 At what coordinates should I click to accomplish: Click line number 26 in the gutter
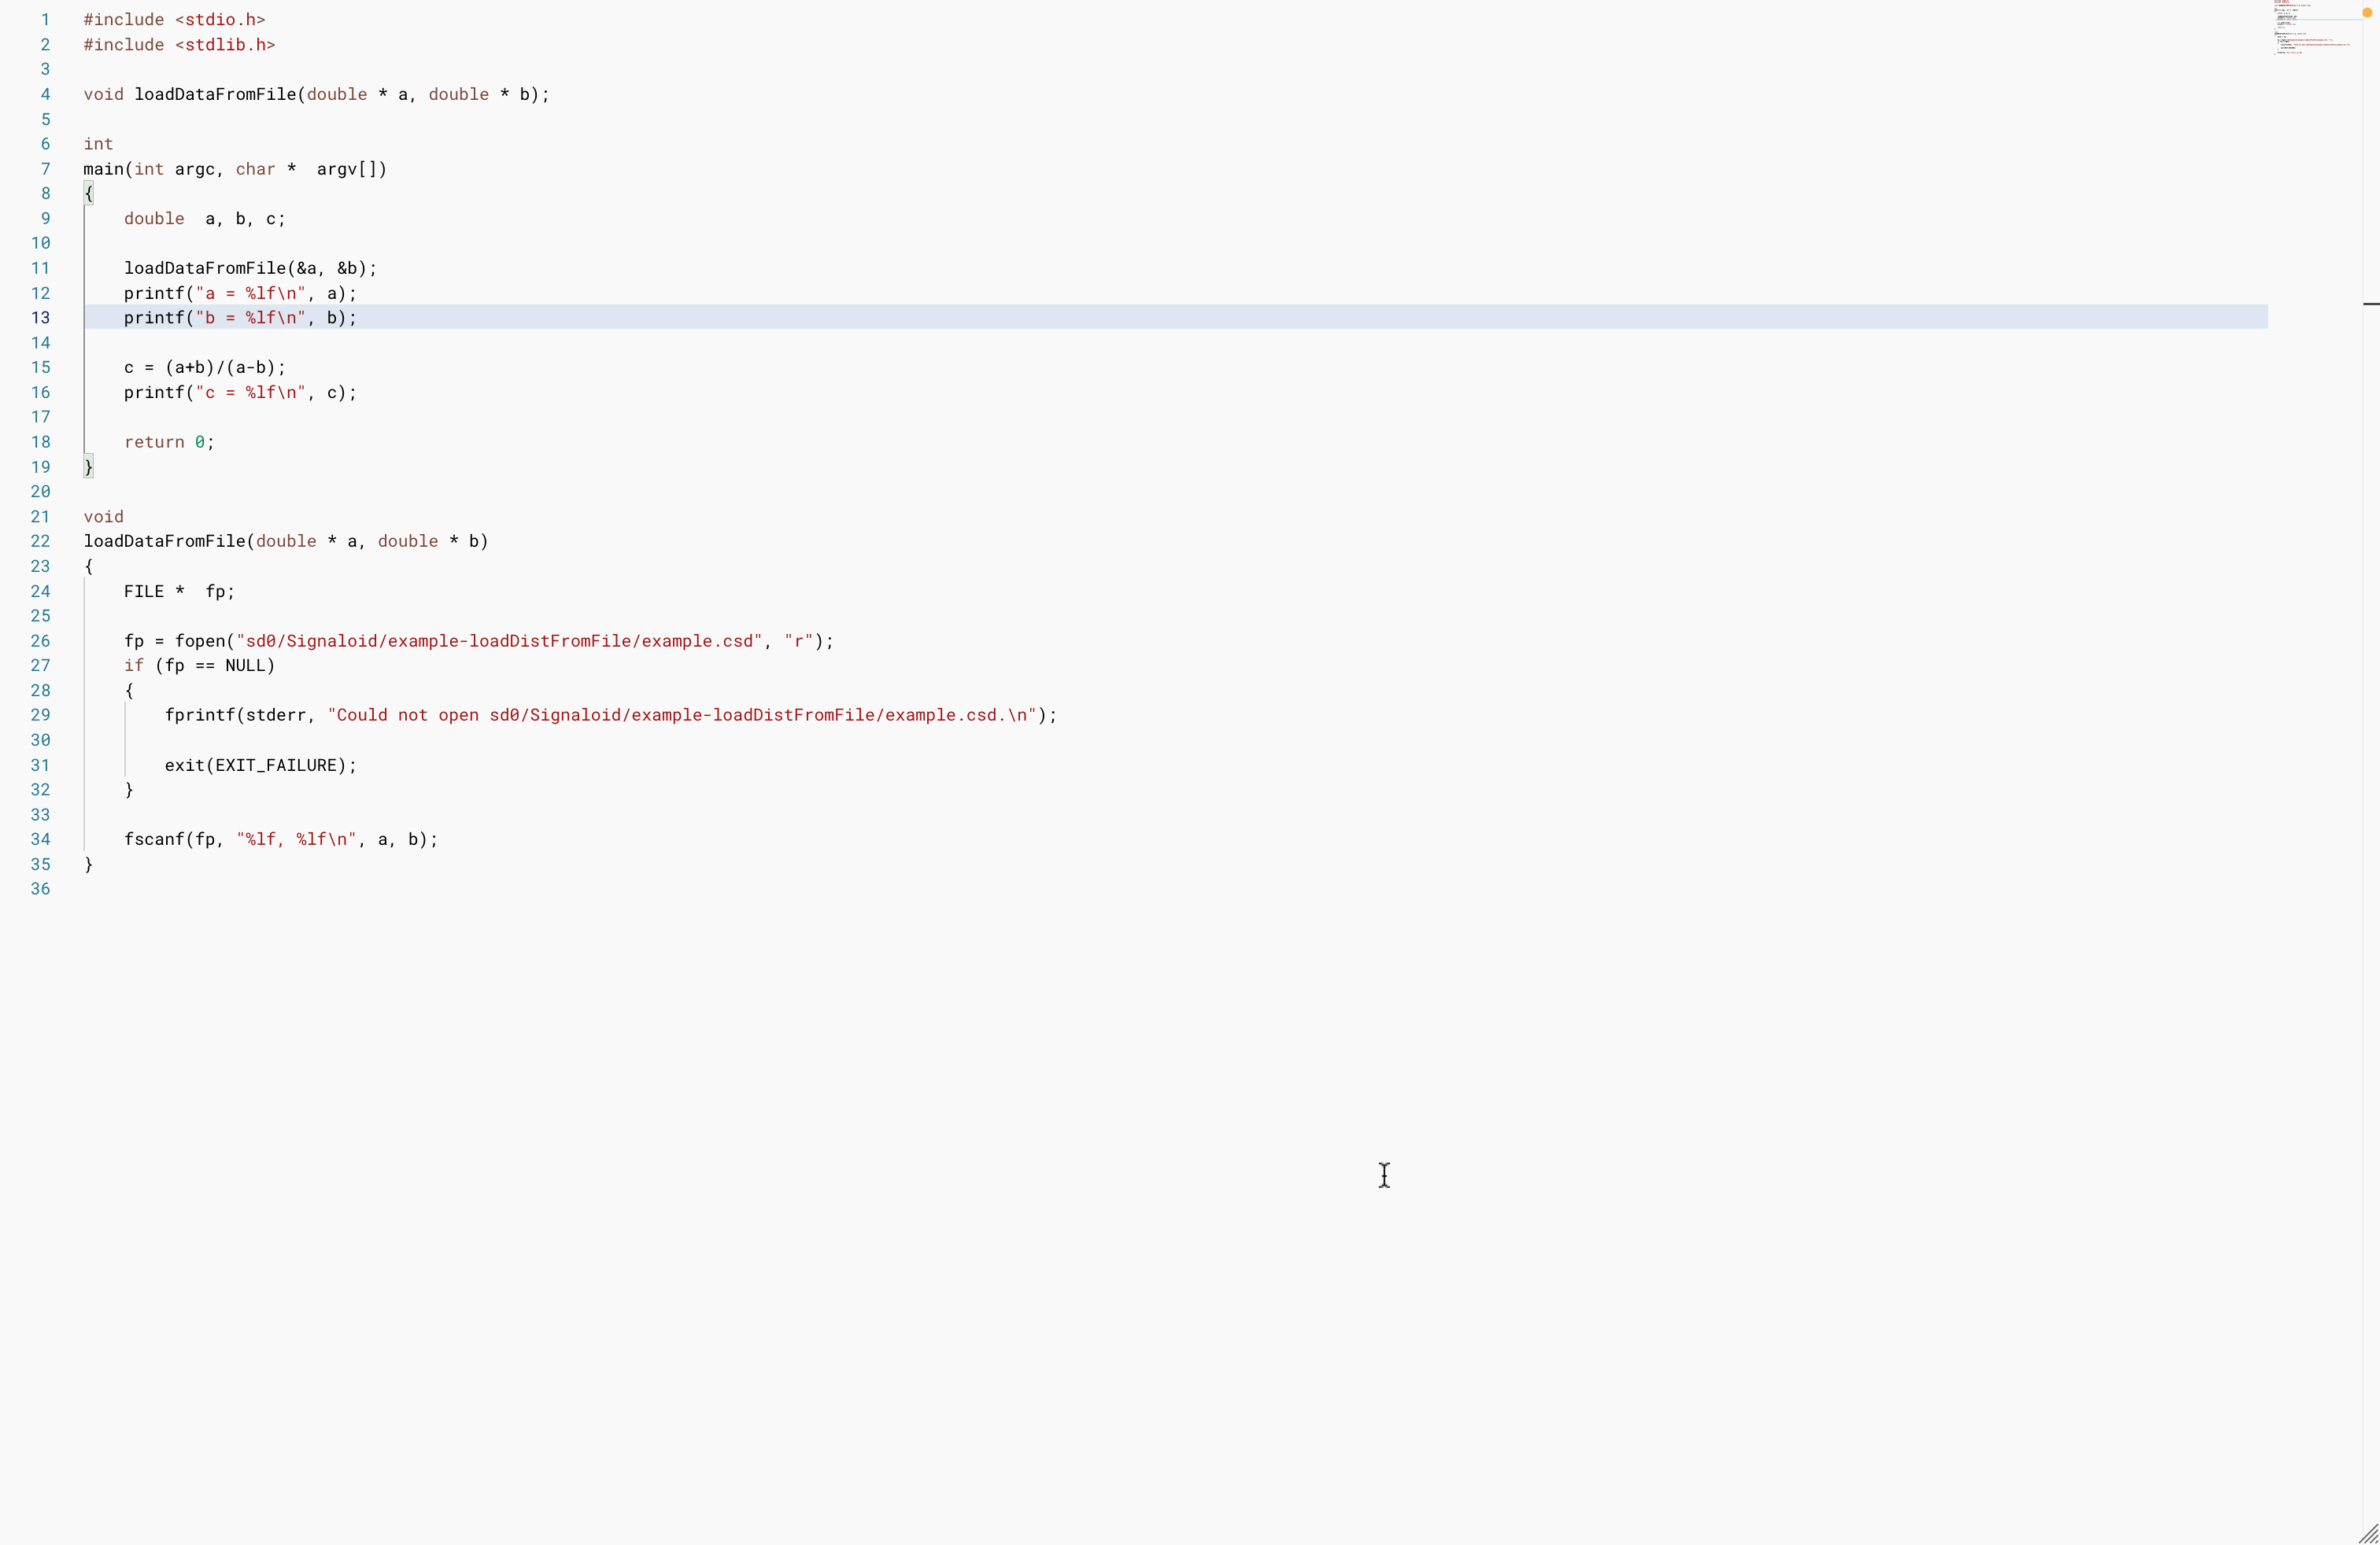pos(40,640)
